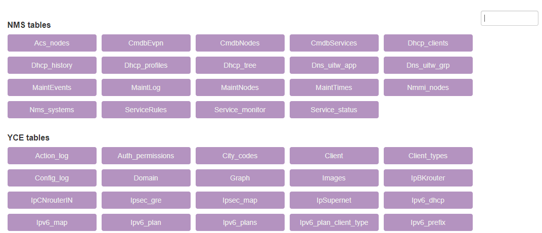542x233 pixels.
Task: Open the Ipv6_plan_client_type table
Action: 334,222
